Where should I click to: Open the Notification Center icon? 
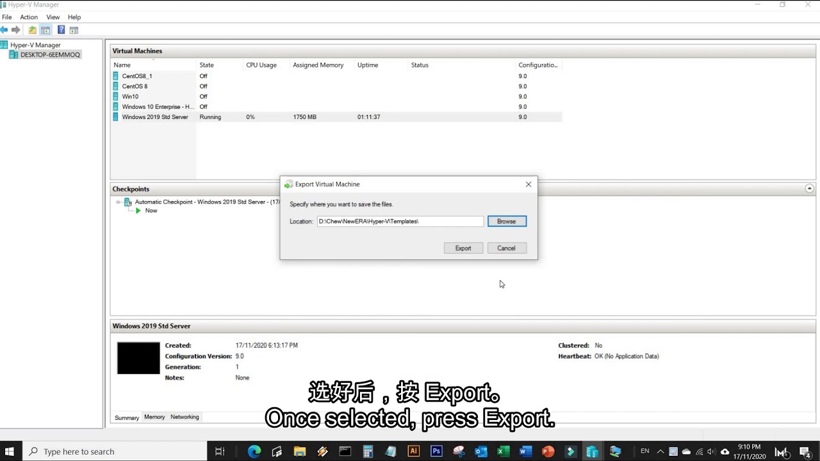(805, 451)
